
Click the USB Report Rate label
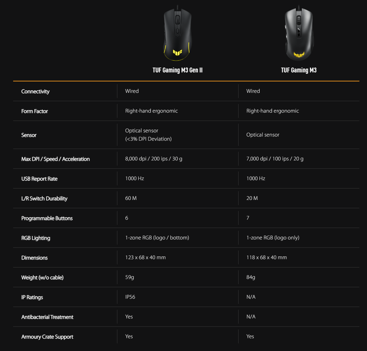39,179
